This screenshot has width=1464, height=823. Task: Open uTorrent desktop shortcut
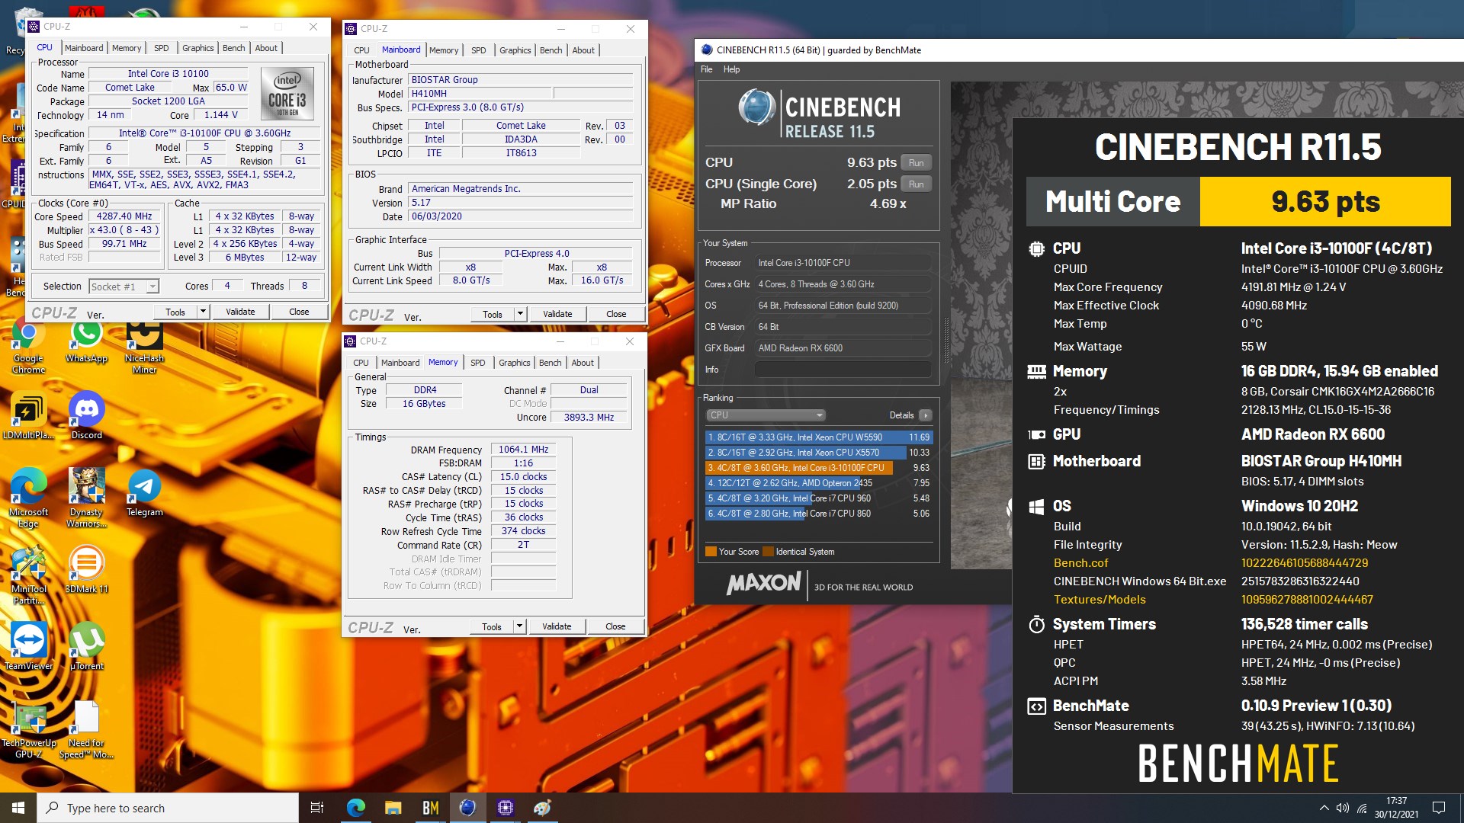tap(86, 647)
